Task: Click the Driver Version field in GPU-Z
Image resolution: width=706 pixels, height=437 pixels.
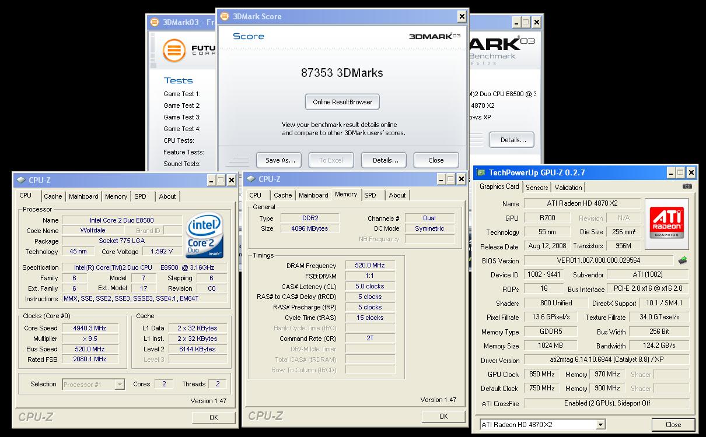Action: 606,360
